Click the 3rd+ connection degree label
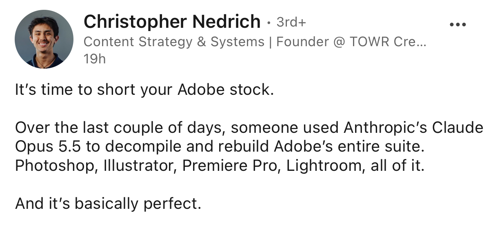This screenshot has width=484, height=226. point(291,22)
